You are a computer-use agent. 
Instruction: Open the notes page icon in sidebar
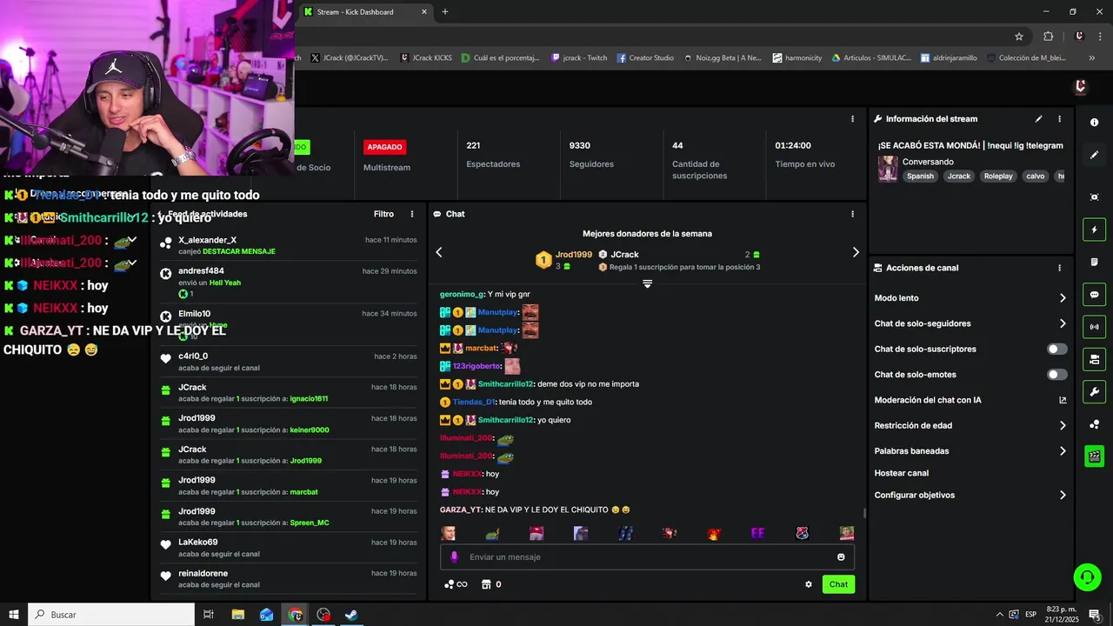pyautogui.click(x=1094, y=262)
